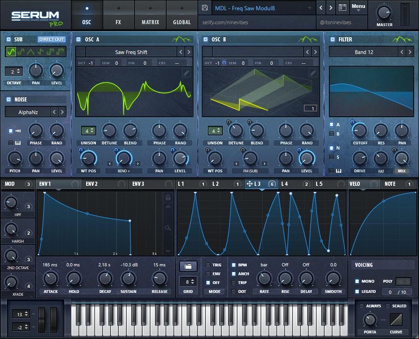Select next OSC A wavetable arrow
The height and width of the screenshot is (339, 419).
[x=189, y=52]
